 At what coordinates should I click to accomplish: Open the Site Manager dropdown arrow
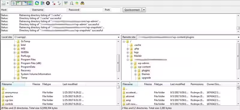(7, 3)
